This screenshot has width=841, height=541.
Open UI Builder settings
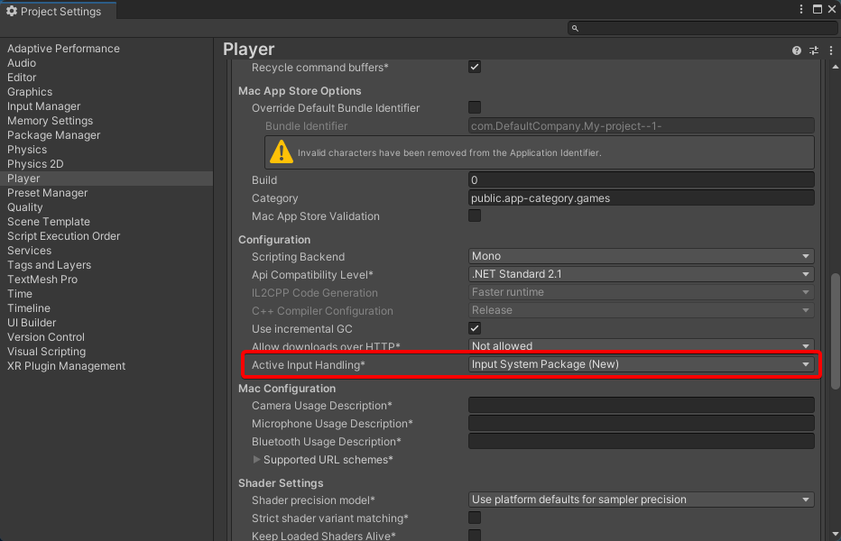pos(31,324)
